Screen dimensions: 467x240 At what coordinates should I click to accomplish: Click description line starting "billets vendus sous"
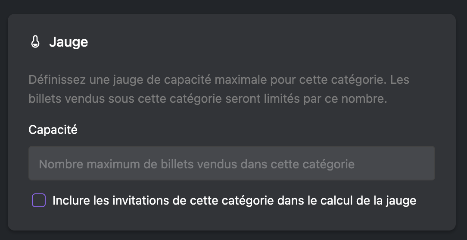(208, 98)
